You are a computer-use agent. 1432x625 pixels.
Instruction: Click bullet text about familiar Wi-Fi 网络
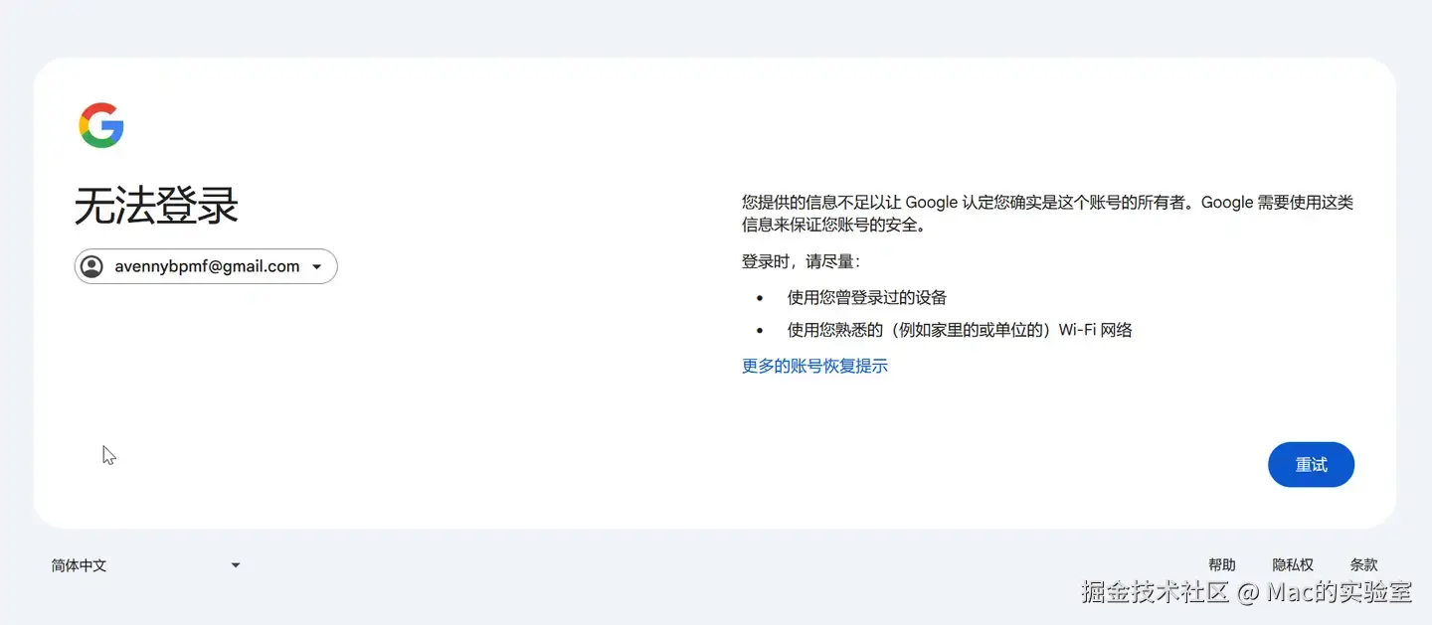tap(960, 330)
